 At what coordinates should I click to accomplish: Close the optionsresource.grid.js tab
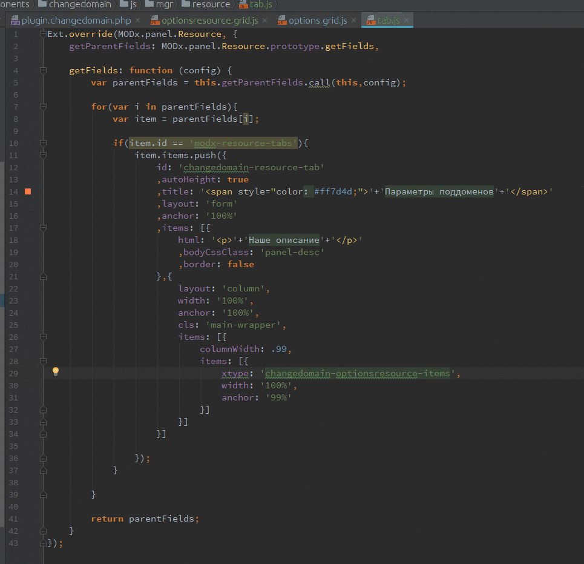coord(265,21)
